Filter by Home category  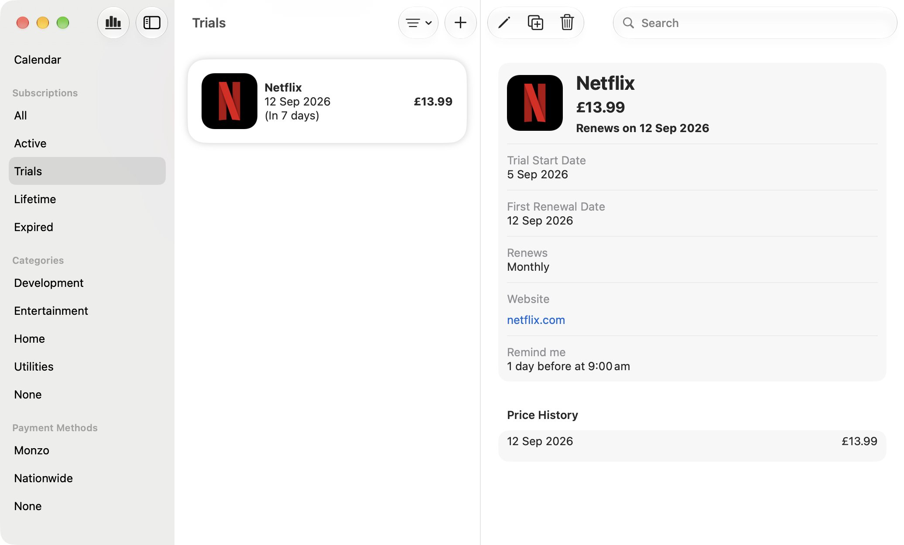(87, 339)
